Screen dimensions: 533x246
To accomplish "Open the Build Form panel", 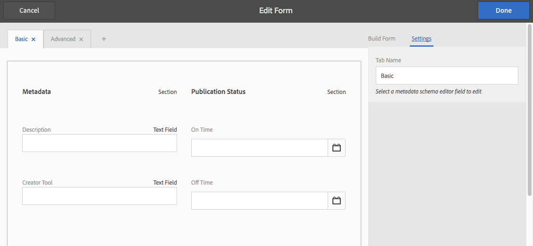I will (381, 39).
